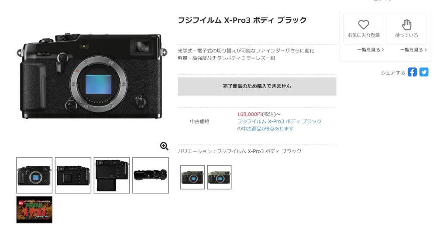Select the tilted LCD screen thumbnail
The width and height of the screenshot is (447, 226).
pyautogui.click(x=112, y=175)
